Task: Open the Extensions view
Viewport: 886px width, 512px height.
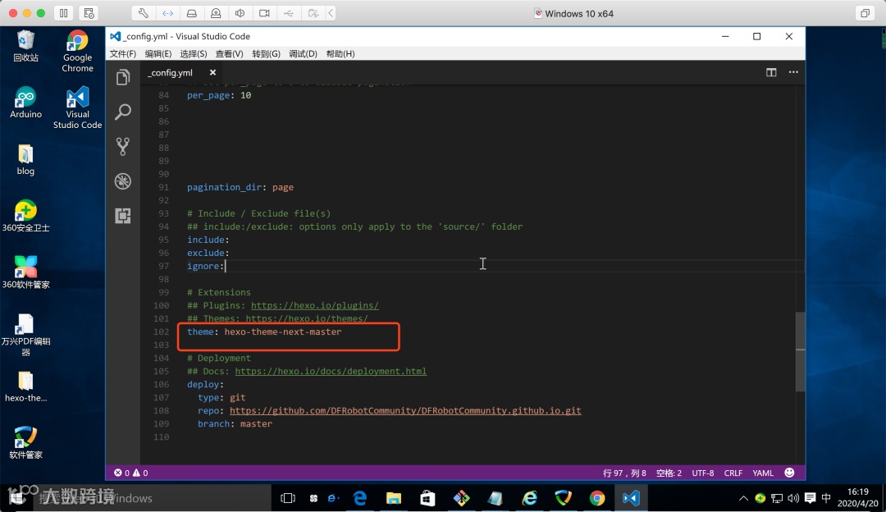Action: (122, 215)
